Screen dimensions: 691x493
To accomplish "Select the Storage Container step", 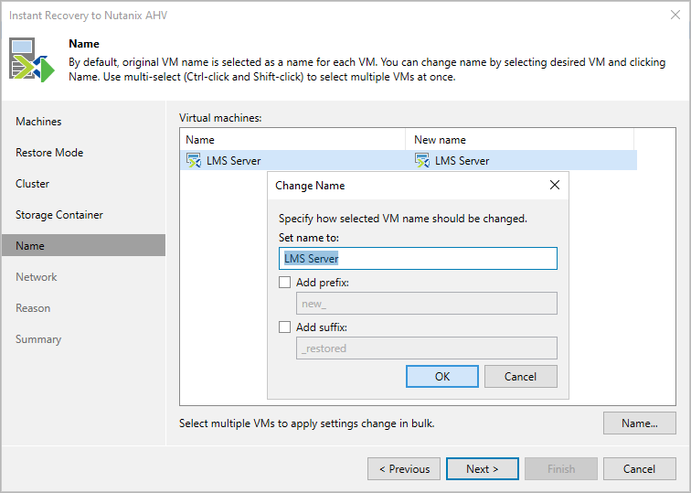I will [x=59, y=215].
